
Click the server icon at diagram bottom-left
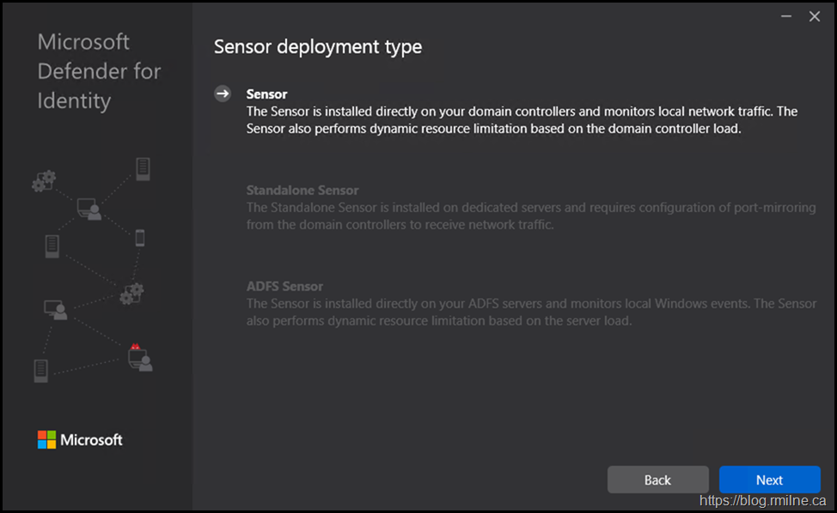coord(40,371)
